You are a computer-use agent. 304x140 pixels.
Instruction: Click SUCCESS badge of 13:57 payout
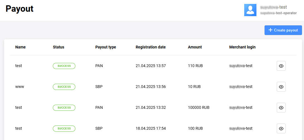pyautogui.click(x=64, y=66)
